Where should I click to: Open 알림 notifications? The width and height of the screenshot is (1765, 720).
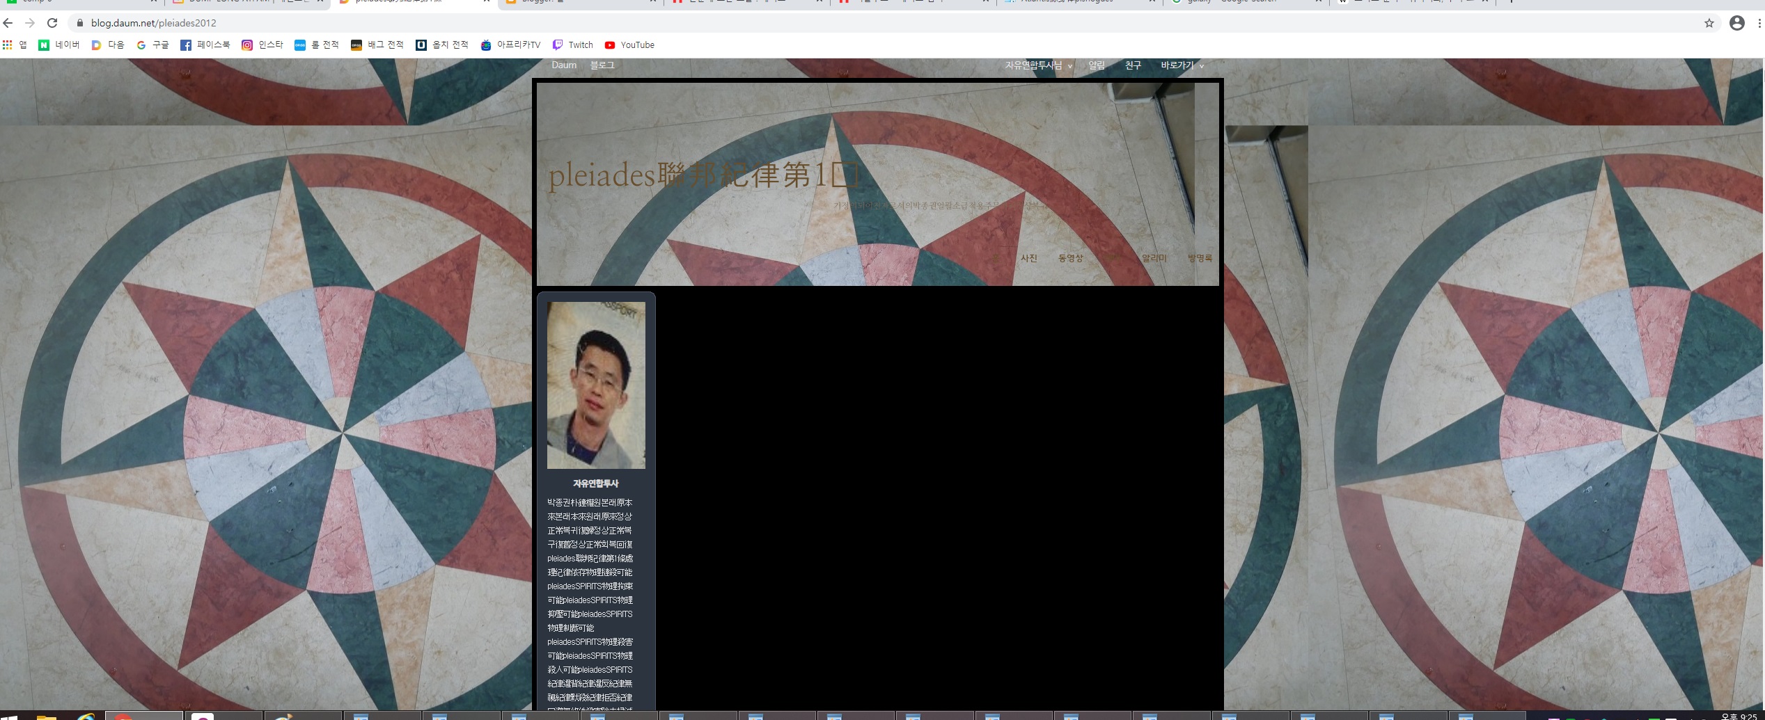tap(1097, 65)
